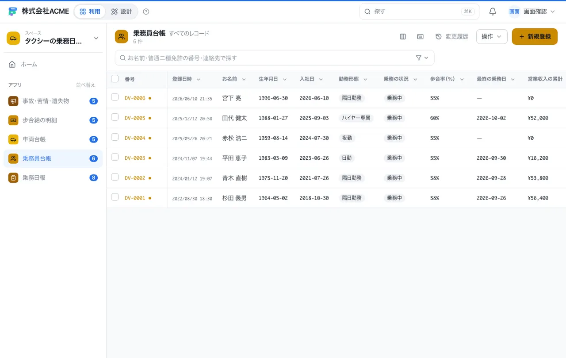Viewport: 566px width, 358px height.
Task: Click the name 青木 直樹
Action: click(x=234, y=178)
